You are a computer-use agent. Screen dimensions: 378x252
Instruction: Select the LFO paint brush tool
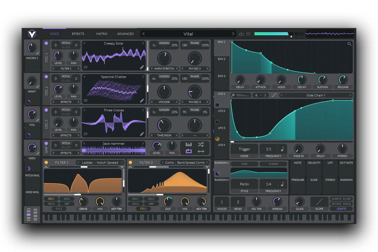click(233, 95)
